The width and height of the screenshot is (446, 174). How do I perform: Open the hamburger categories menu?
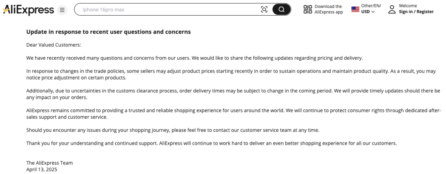tap(62, 10)
